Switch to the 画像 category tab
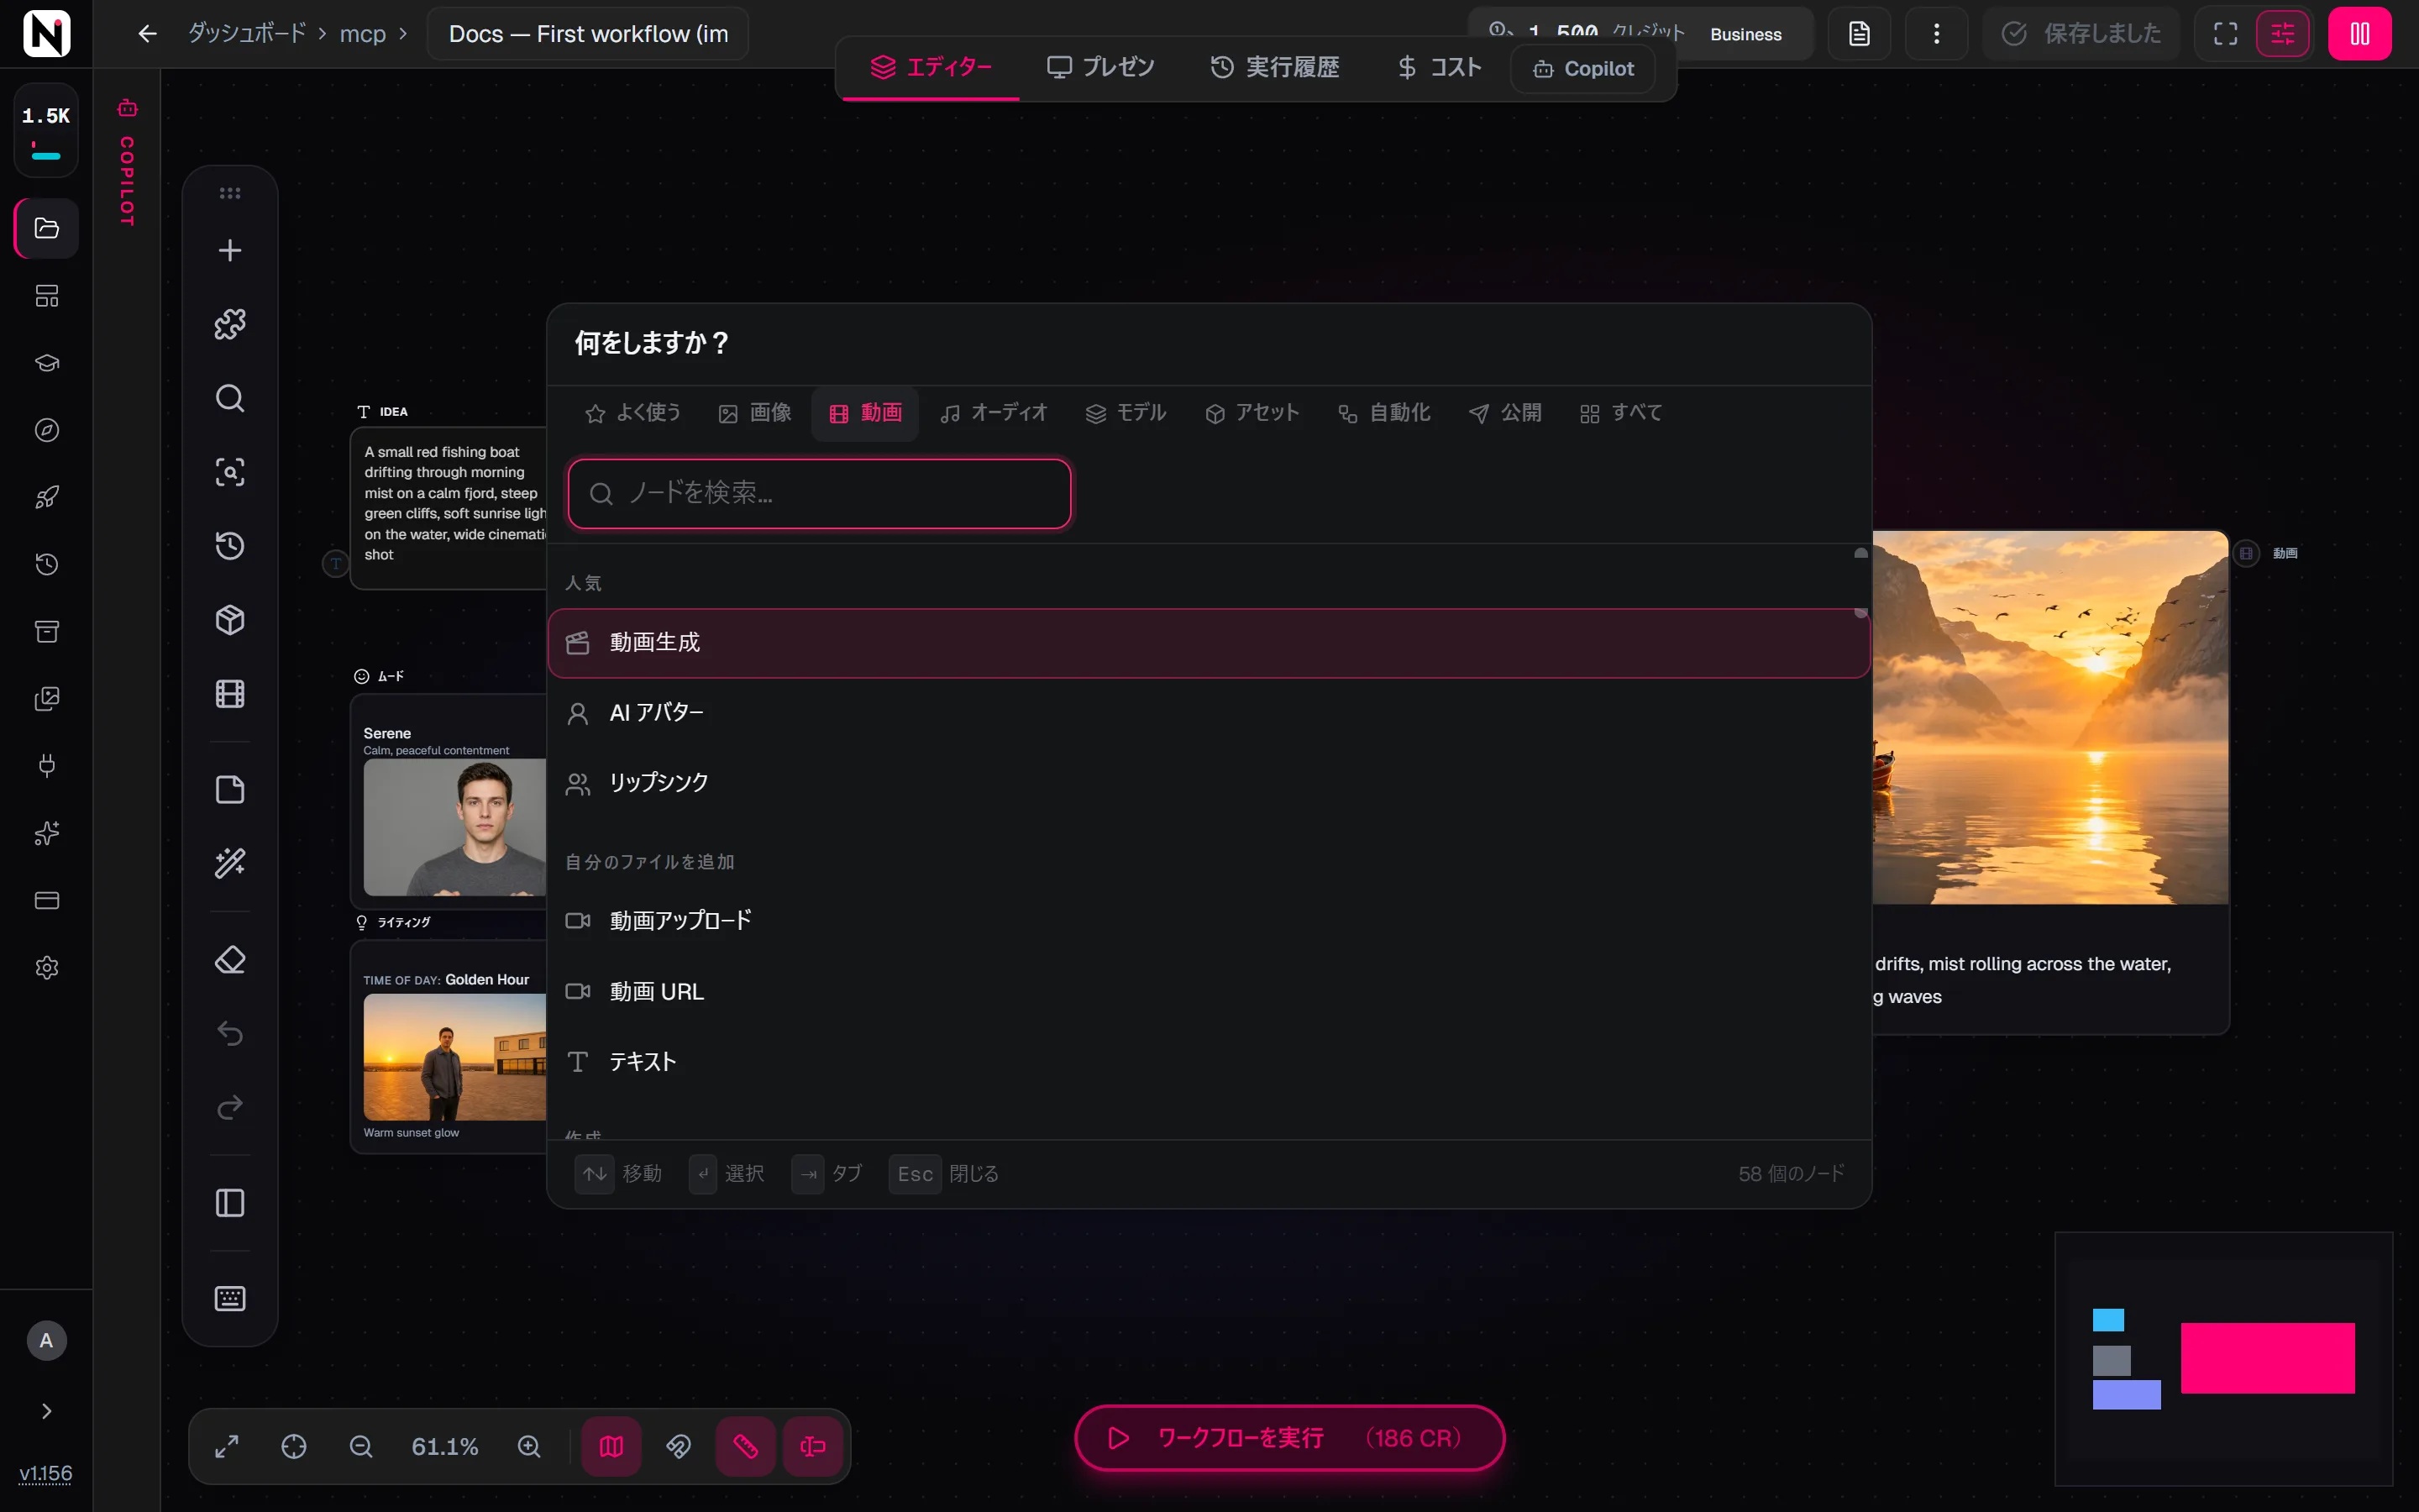 756,413
